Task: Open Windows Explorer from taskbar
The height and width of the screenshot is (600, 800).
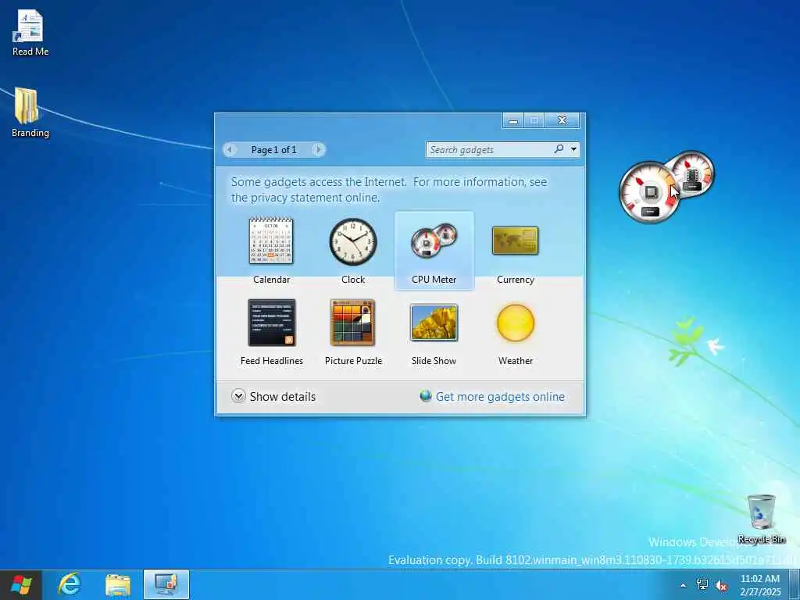Action: [118, 584]
